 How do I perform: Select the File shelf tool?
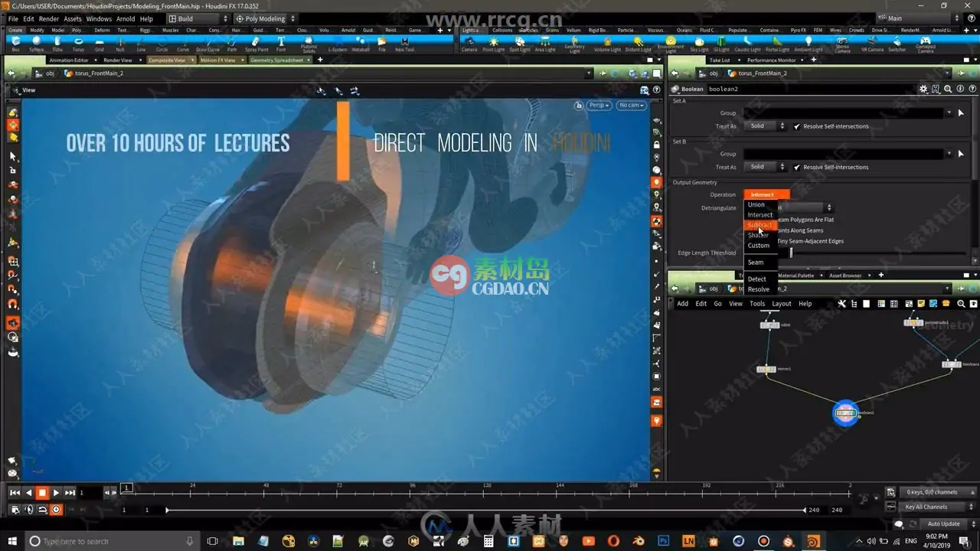pyautogui.click(x=381, y=44)
